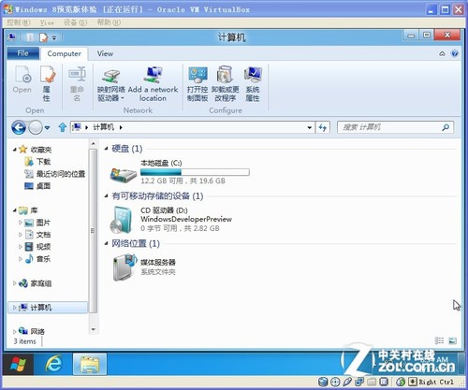Screen dimensions: 468x390
Task: Click the VirtualBox optical disc status icon
Action: 335,382
